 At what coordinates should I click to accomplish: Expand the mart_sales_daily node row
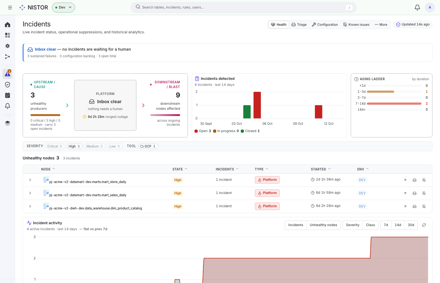(x=30, y=193)
